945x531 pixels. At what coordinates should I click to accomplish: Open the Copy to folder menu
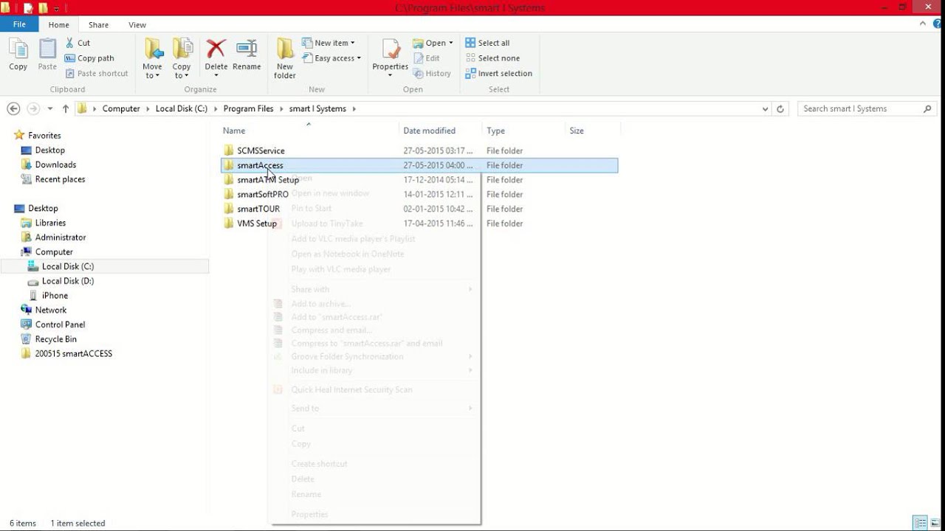[x=182, y=58]
